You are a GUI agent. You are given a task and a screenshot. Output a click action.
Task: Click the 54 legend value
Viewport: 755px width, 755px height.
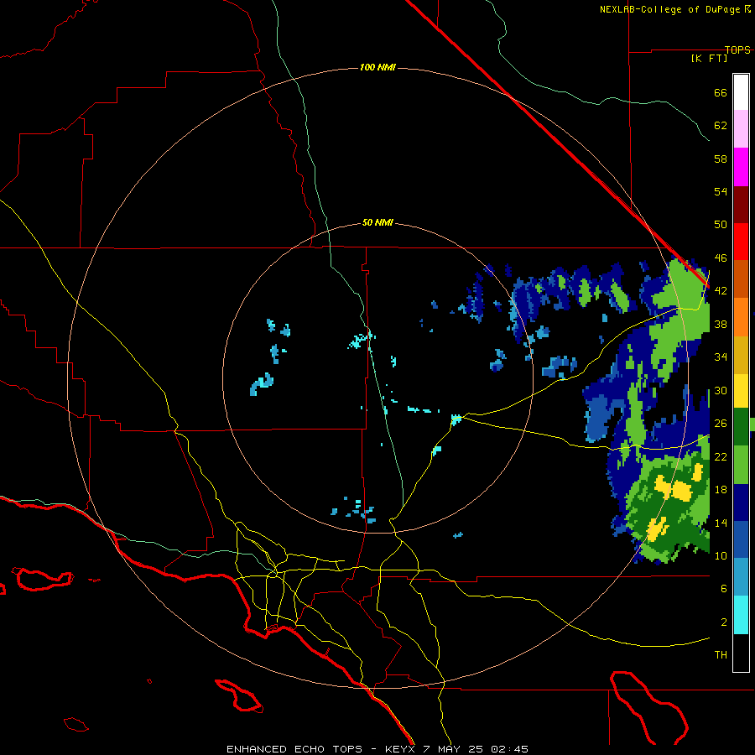pyautogui.click(x=721, y=191)
